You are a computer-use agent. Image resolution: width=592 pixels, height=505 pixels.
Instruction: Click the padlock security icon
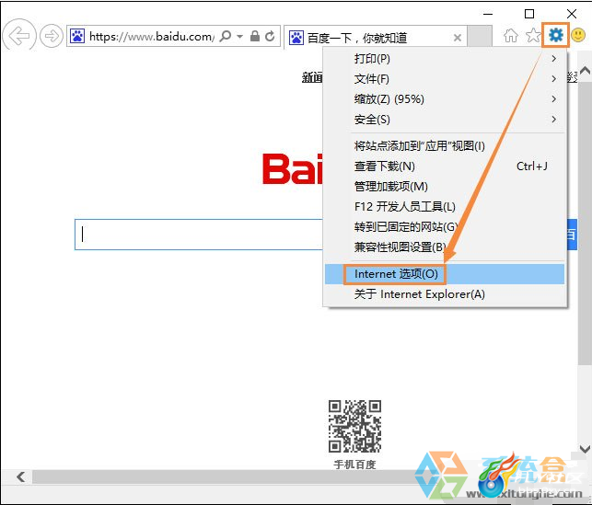tap(255, 36)
